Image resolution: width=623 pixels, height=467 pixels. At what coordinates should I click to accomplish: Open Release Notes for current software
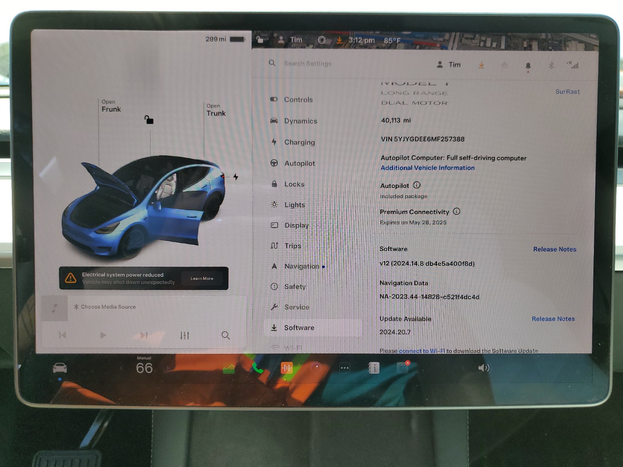pyautogui.click(x=554, y=249)
